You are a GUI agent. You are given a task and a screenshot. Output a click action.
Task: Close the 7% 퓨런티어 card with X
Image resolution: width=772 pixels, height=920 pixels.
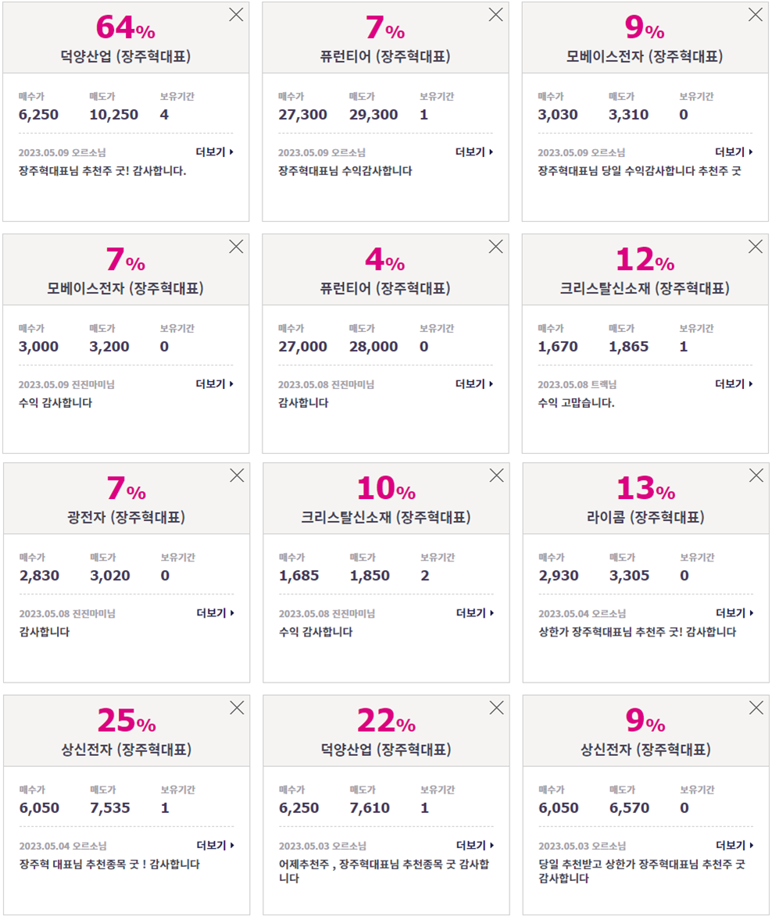pos(495,15)
